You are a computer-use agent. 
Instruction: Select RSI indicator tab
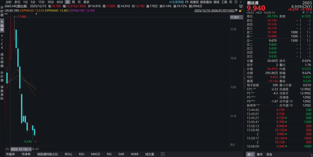click(109, 154)
